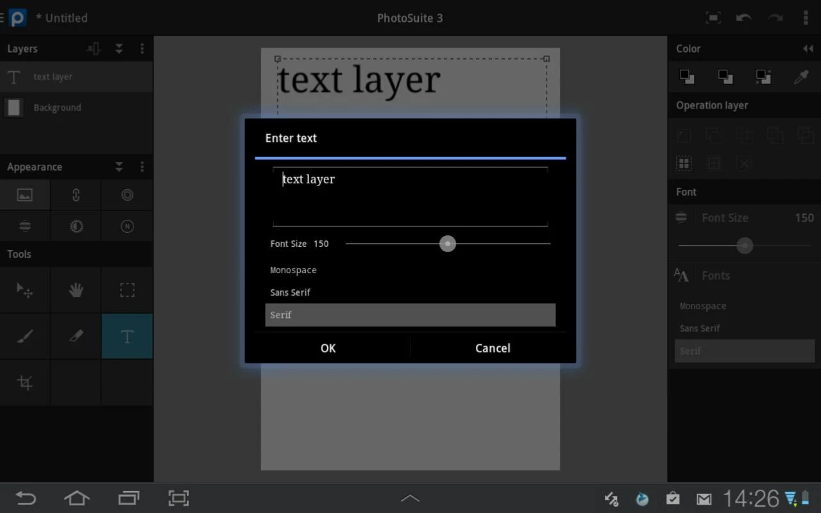
Task: Tap the screenshot capture button in the system bar
Action: pos(178,498)
